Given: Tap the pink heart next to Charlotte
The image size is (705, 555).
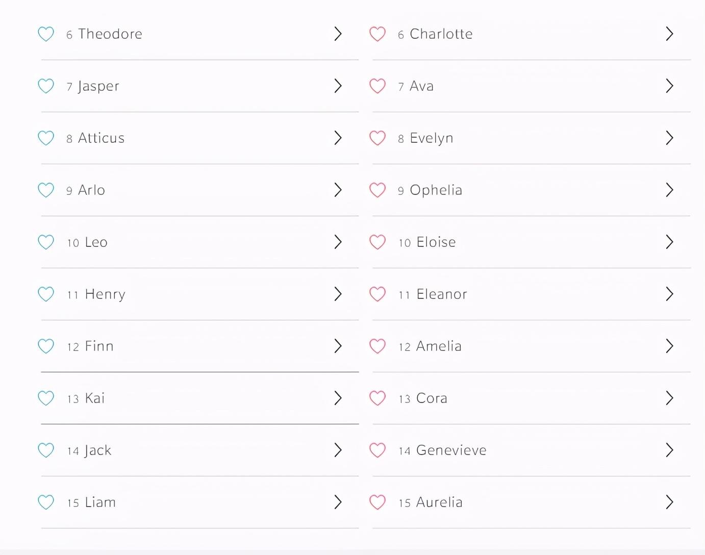Looking at the screenshot, I should (377, 34).
